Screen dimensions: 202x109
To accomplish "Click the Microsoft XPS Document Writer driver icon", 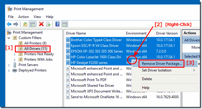I will pos(68,91).
